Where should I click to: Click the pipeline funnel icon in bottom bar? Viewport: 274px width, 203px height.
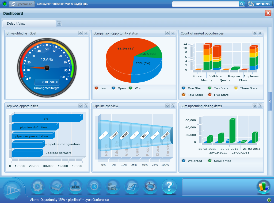[12, 190]
